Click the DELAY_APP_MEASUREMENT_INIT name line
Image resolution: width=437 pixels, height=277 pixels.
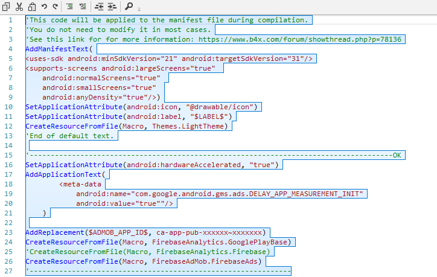click(x=220, y=194)
